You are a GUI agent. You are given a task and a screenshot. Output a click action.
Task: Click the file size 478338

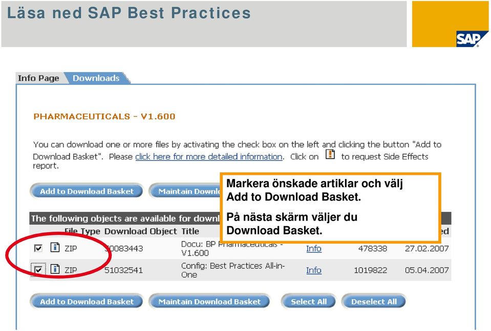point(373,249)
